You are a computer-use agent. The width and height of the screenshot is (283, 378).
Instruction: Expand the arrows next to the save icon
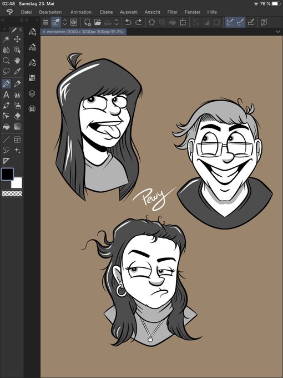pos(116,22)
